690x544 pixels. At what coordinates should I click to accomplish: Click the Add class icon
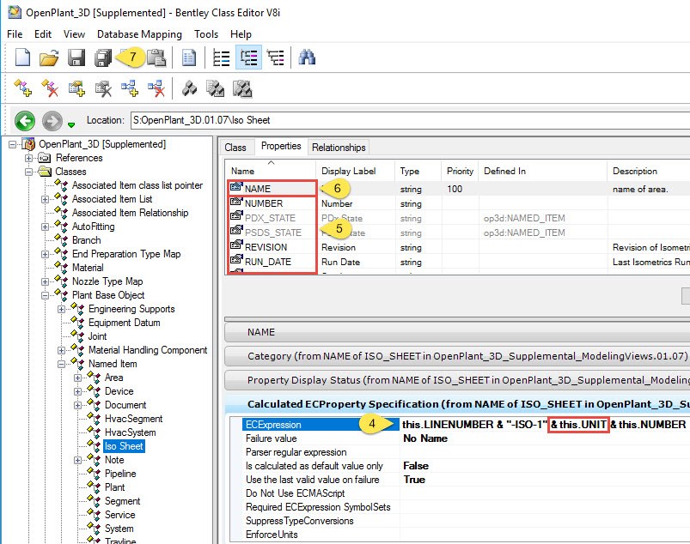[x=23, y=88]
